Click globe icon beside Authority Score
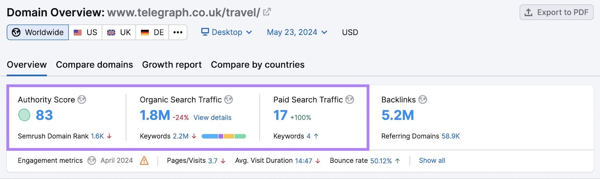This screenshot has width=600, height=179. click(x=82, y=99)
